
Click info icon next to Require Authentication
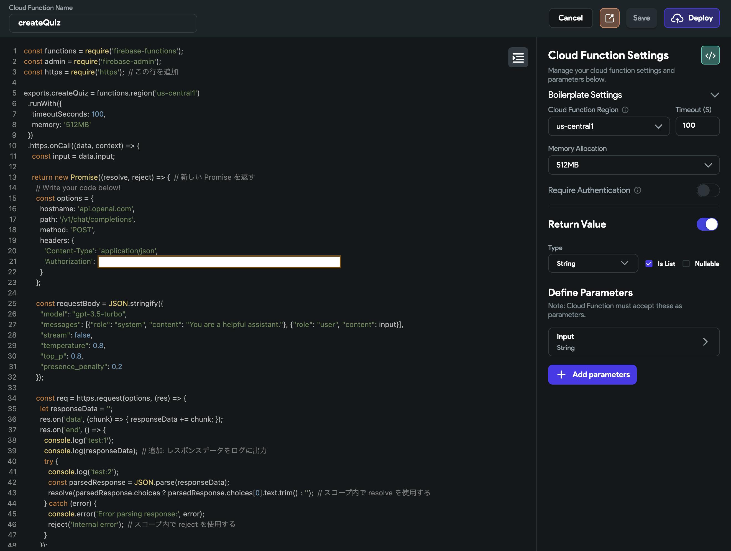click(x=637, y=190)
